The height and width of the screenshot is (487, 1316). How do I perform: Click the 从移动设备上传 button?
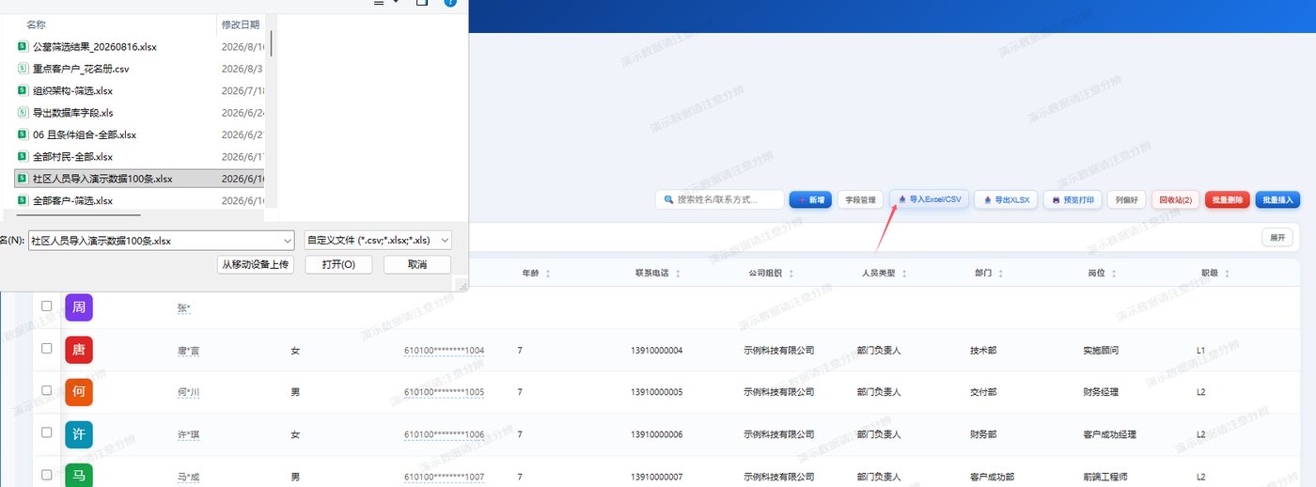click(255, 265)
